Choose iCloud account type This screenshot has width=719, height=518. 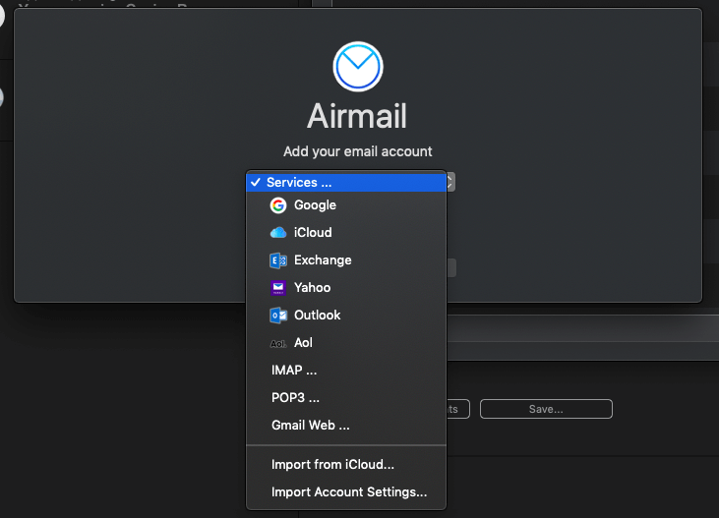coord(346,233)
